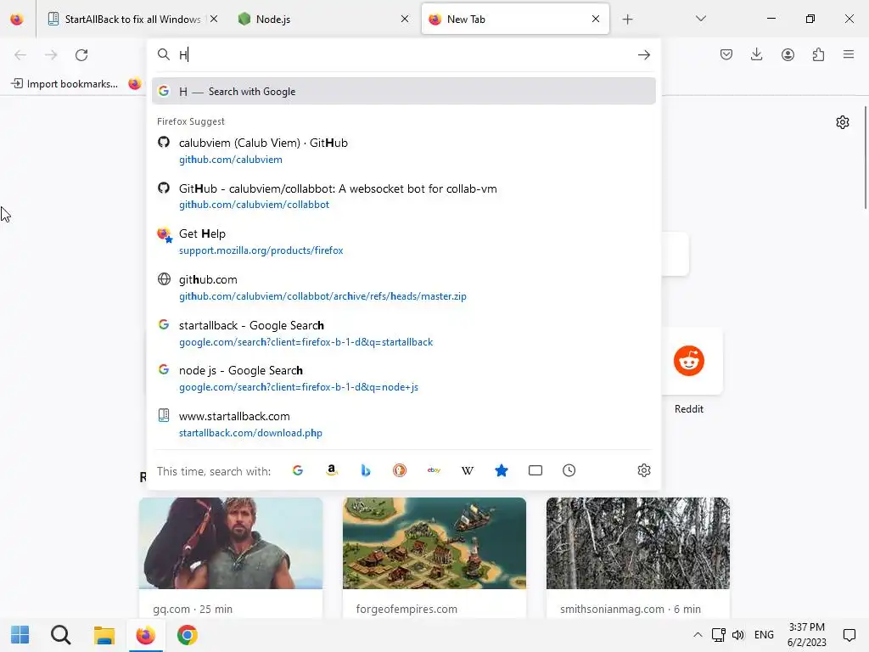Launch Google Chrome from the taskbar

(x=188, y=635)
